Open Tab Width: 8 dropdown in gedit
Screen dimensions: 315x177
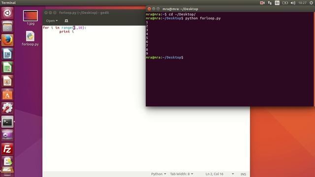pos(182,174)
